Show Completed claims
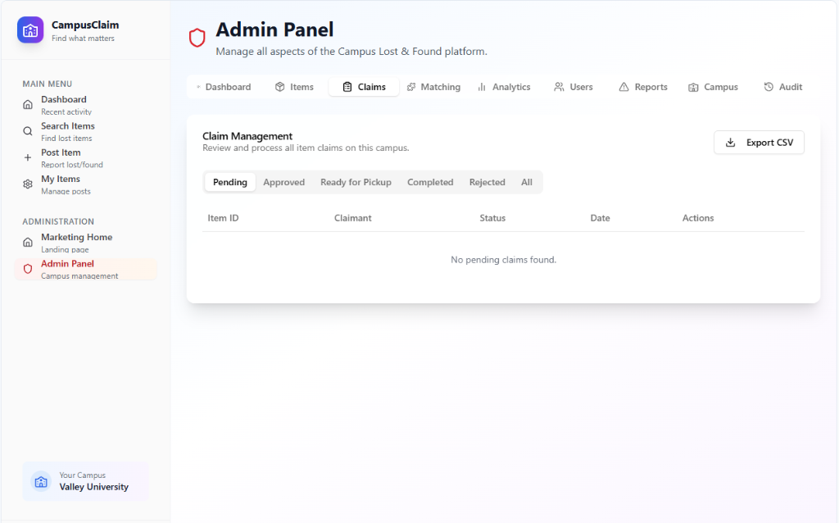The width and height of the screenshot is (839, 523). click(430, 182)
